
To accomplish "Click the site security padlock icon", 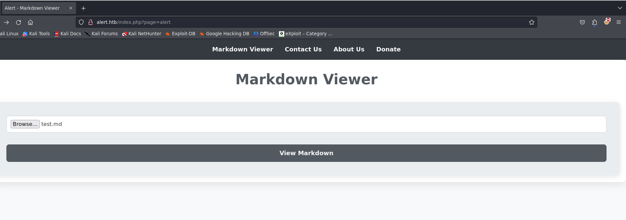I will (x=90, y=22).
